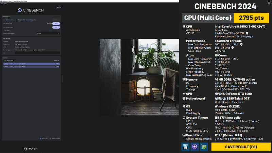
Task: Click the verified shield icon beside CPUID
Action: tap(247, 33)
